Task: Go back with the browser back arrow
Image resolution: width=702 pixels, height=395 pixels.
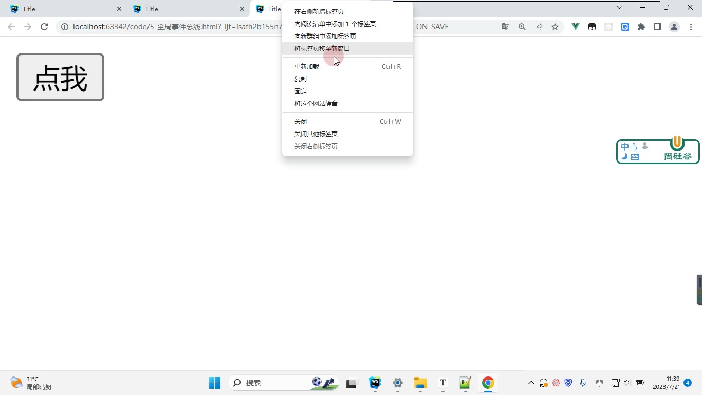Action: (11, 27)
